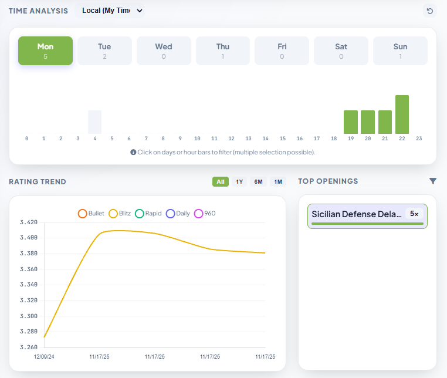Toggle the Rapid series in legend
Screen dimensions: 447x378
tap(148, 213)
